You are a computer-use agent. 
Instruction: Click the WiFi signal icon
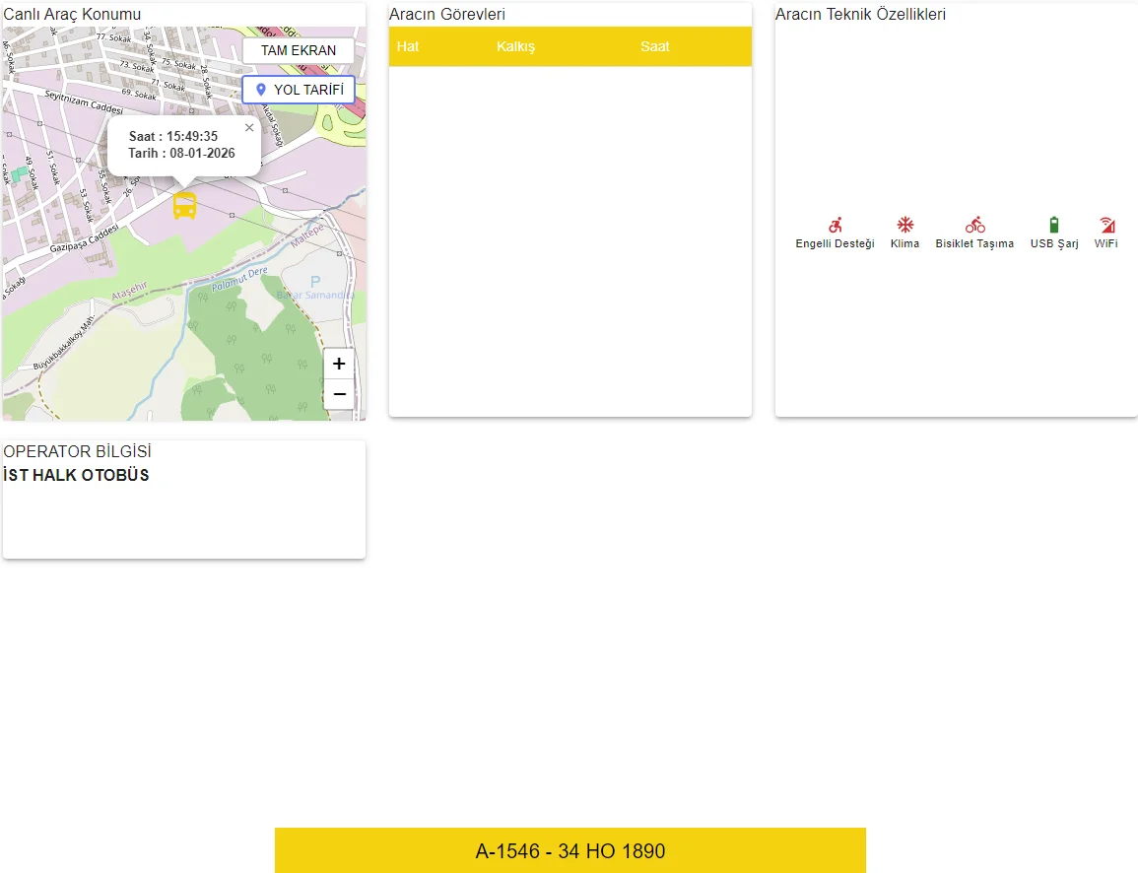[1106, 225]
